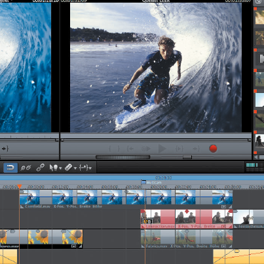Open the mouse mode dropdown arrow

pos(60,168)
